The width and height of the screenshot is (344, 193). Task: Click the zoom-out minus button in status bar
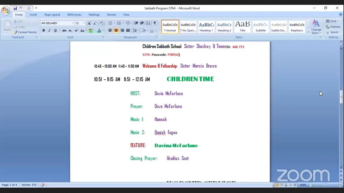click(311, 185)
